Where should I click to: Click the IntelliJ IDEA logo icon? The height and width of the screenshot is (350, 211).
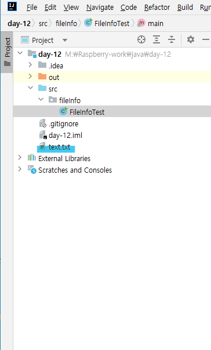[x=12, y=6]
